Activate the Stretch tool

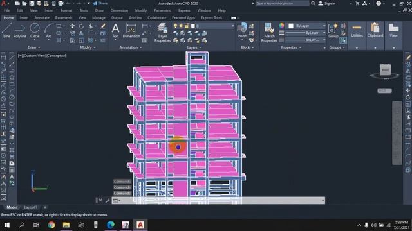coord(72,40)
